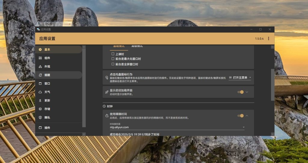Click the 应用设置 header title

click(47, 38)
